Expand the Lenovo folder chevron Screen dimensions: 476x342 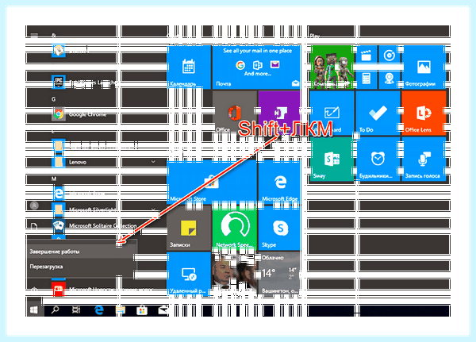[153, 162]
